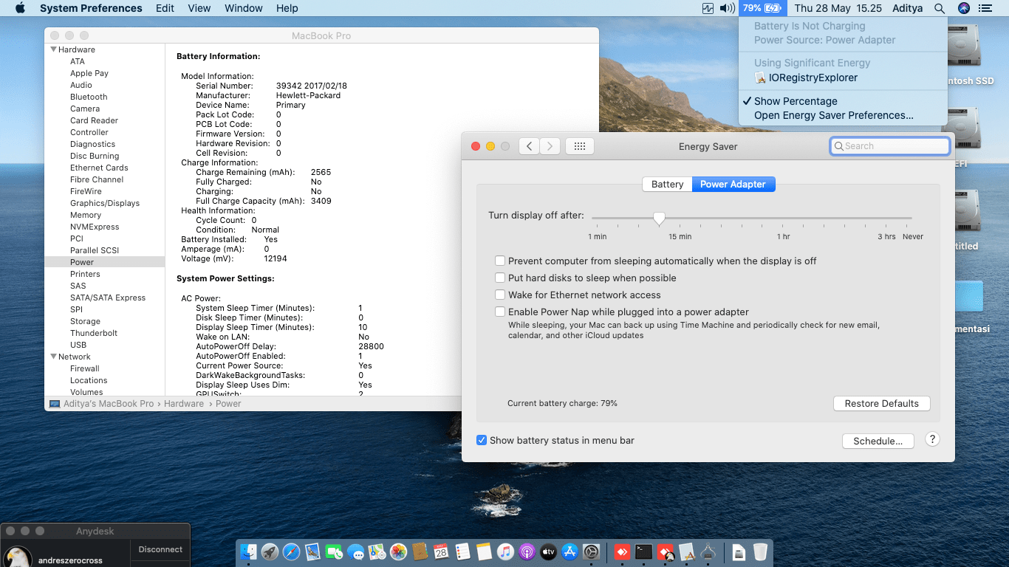This screenshot has height=567, width=1009.
Task: Click the Energy Saver help button
Action: pos(932,439)
